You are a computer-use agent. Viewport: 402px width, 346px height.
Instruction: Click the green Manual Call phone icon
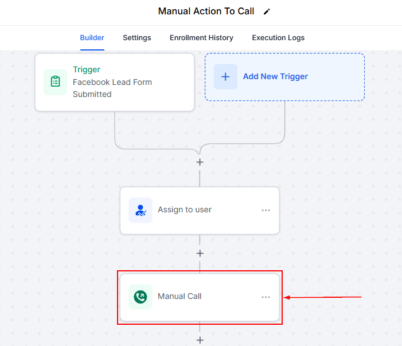[140, 297]
